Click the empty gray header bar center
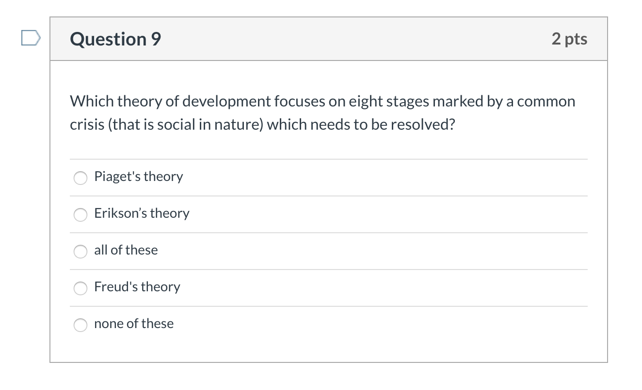 point(339,39)
